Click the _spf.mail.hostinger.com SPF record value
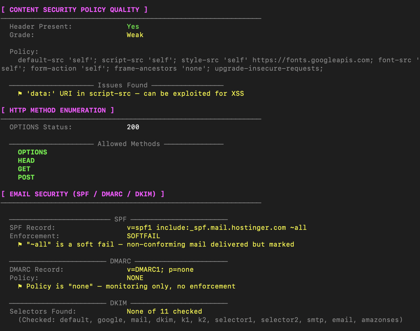The width and height of the screenshot is (420, 331). tap(217, 228)
